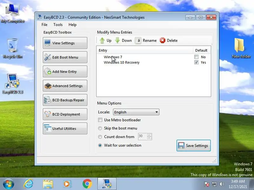Screen dimensions: 254x190
Task: Select the Windows 10 Recovery entry
Action: point(122,62)
